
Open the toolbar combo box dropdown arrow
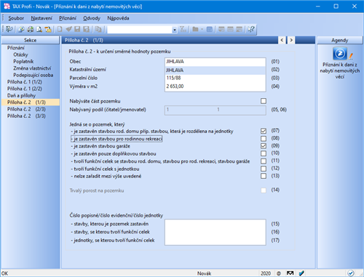(x=175, y=30)
